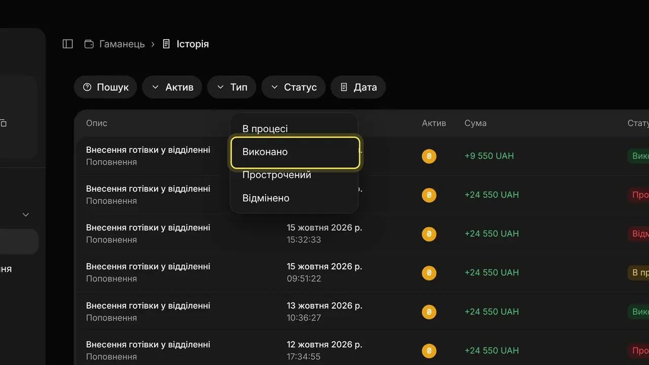Open the Дата filter button

(358, 87)
